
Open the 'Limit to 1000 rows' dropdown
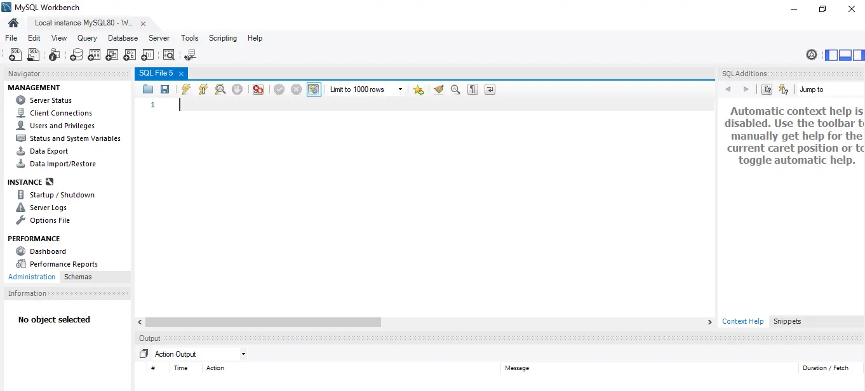click(399, 89)
